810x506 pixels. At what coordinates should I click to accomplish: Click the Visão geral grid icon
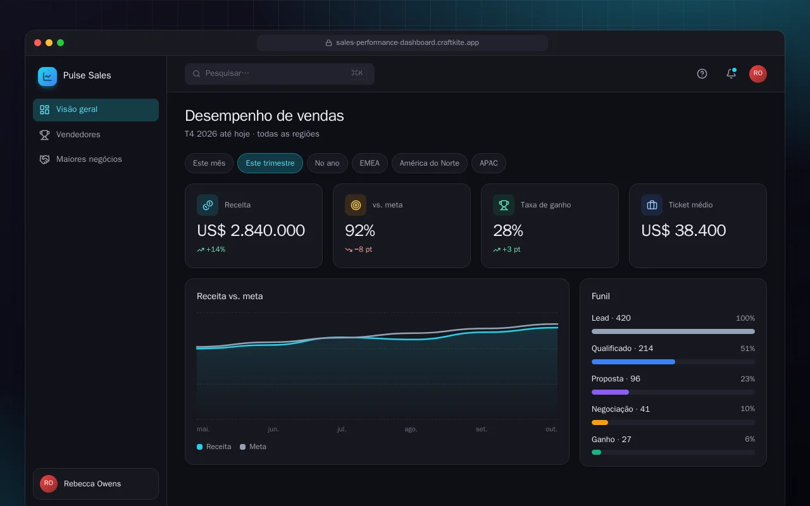coord(44,109)
